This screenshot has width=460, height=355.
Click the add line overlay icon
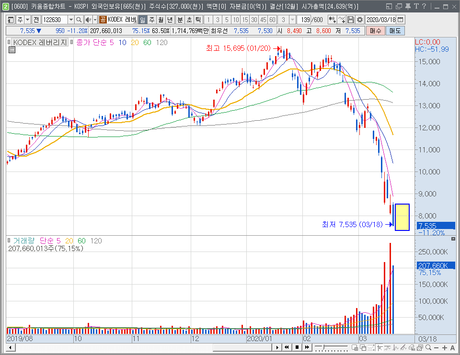[x=342, y=20]
